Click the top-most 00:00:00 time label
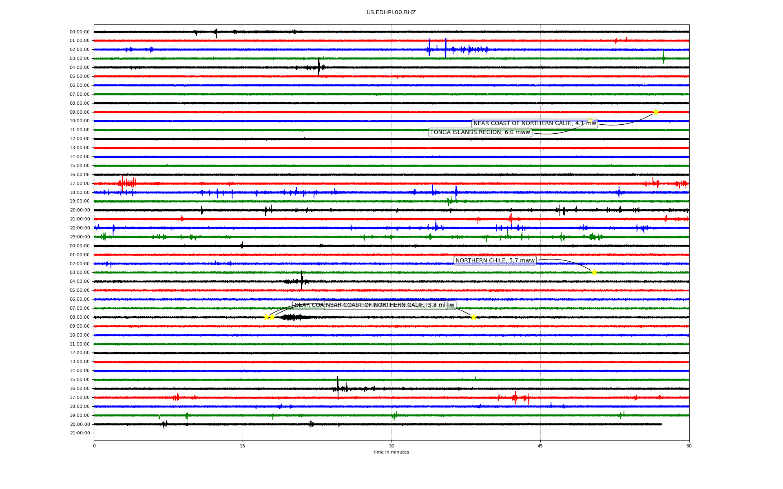The image size is (783, 489). click(x=80, y=32)
